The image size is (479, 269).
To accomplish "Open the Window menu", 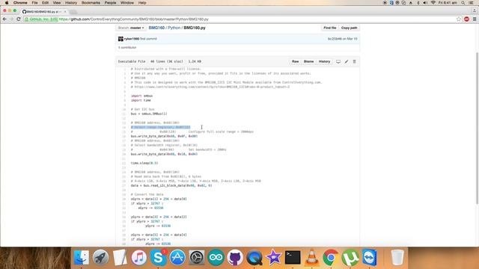I will pos(127,3).
